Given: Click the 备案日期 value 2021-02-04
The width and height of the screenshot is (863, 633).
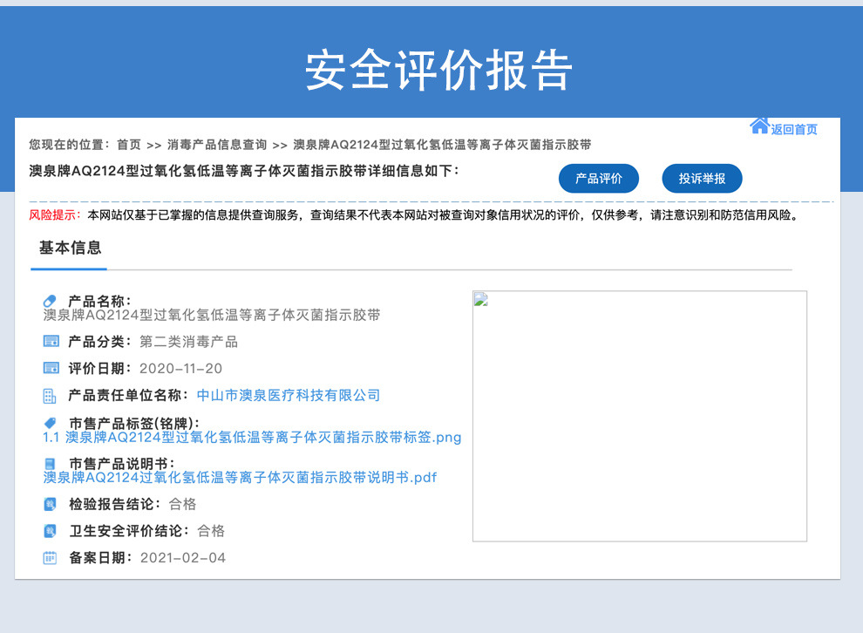Looking at the screenshot, I should 183,558.
